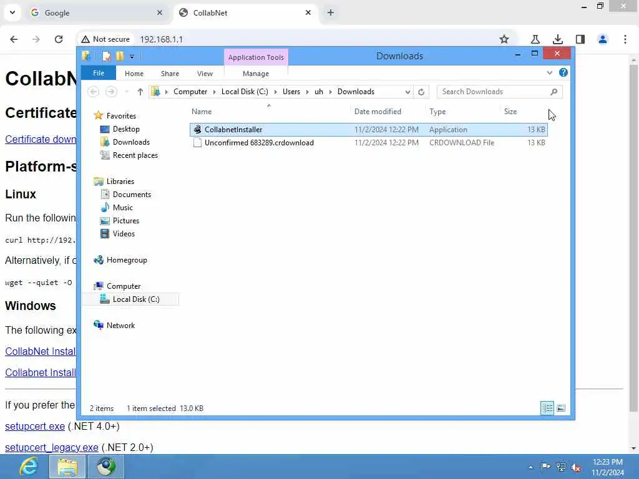Viewport: 639px width, 479px height.
Task: Open the File ribbon tab
Action: [99, 74]
